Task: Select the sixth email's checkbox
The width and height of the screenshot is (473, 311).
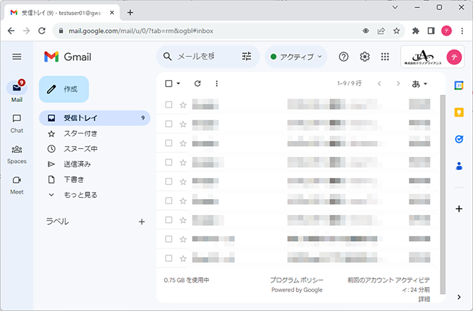Action: pyautogui.click(x=169, y=200)
